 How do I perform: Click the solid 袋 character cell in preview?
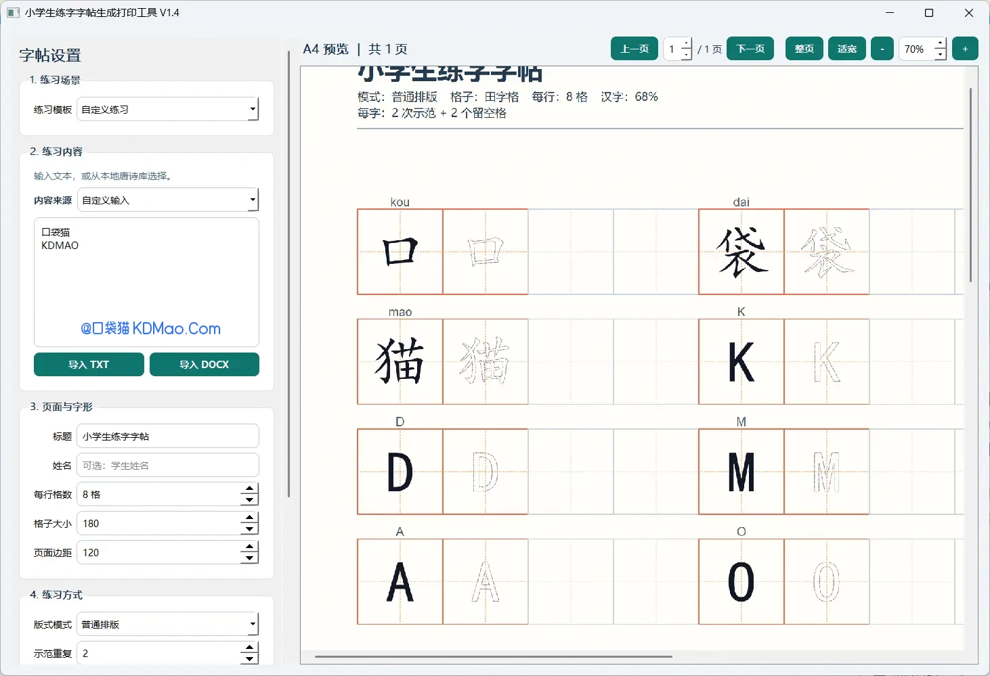pos(741,252)
